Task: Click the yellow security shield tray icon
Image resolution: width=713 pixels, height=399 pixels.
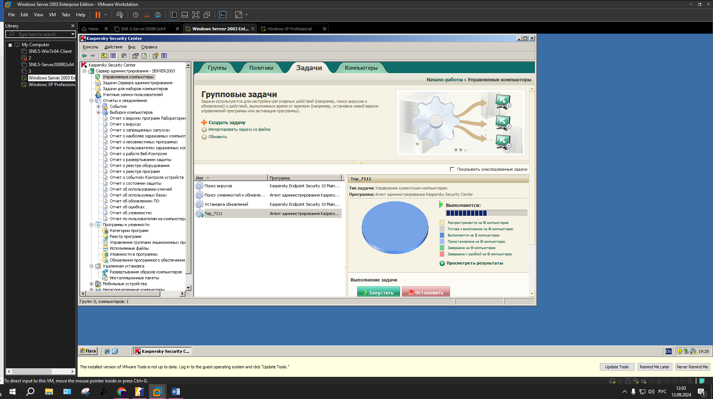Action: (x=679, y=351)
